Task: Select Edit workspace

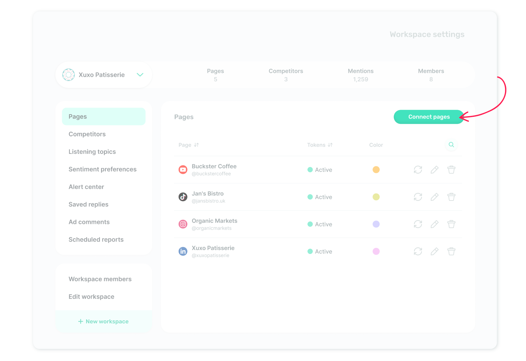Action: (x=91, y=297)
